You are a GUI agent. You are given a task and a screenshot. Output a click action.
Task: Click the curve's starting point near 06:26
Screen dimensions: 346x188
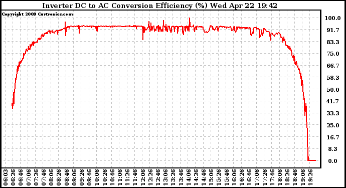click(x=13, y=106)
